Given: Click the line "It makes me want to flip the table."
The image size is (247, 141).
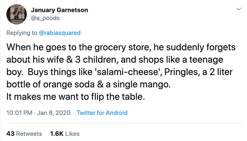Looking at the screenshot, I should [76, 97].
